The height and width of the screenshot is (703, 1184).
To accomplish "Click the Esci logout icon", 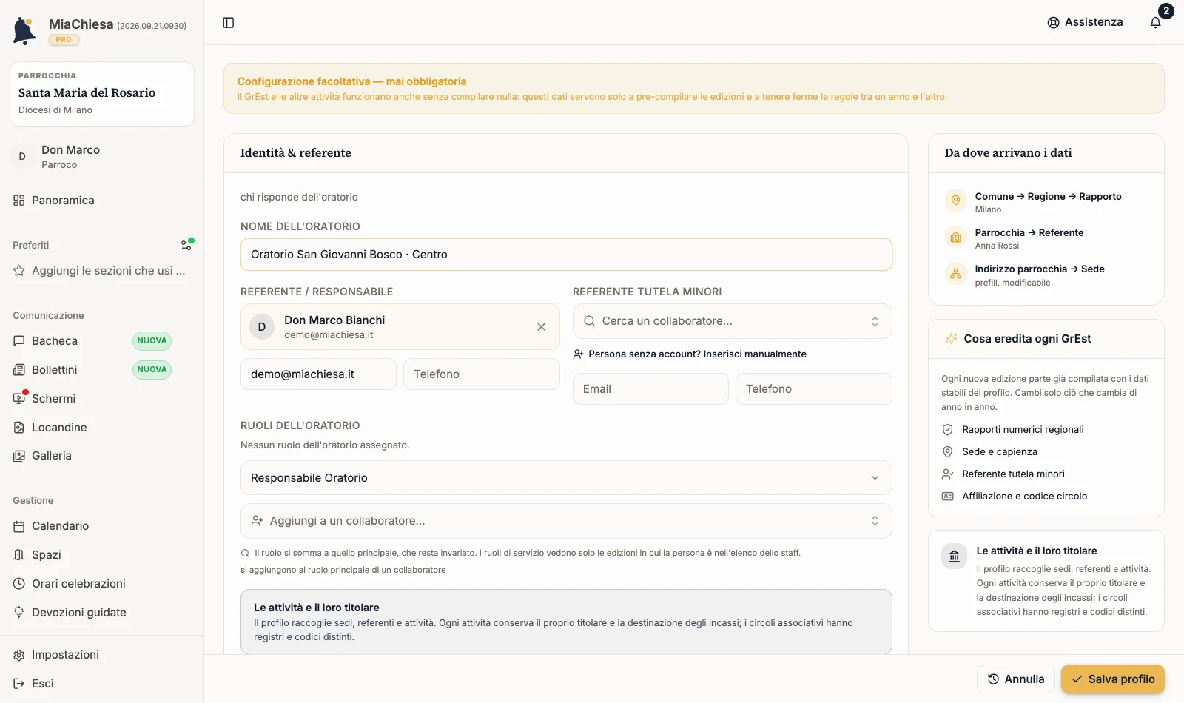I will (19, 684).
